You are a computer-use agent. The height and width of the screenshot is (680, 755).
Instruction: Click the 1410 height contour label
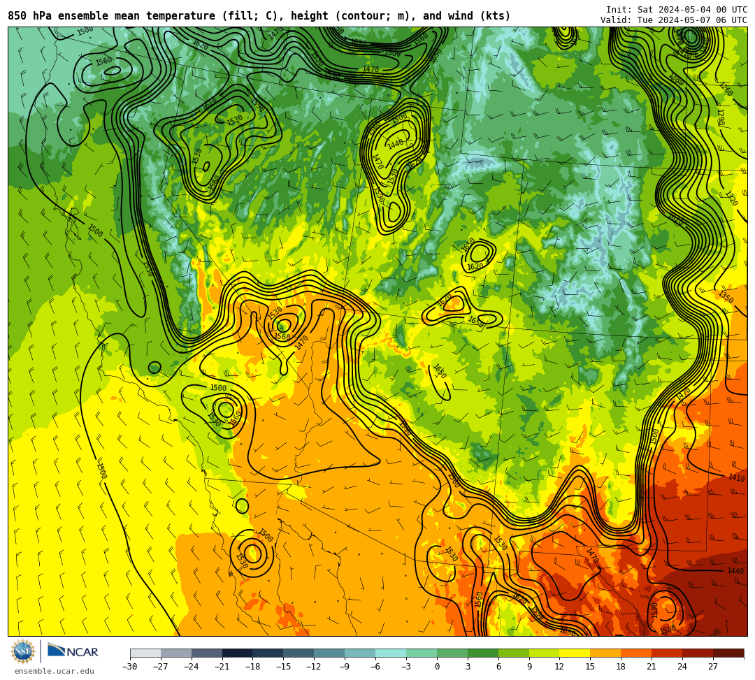coord(737,477)
